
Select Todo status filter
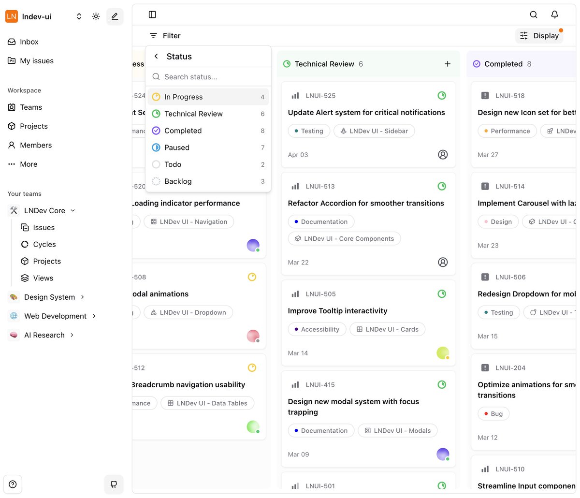(208, 164)
